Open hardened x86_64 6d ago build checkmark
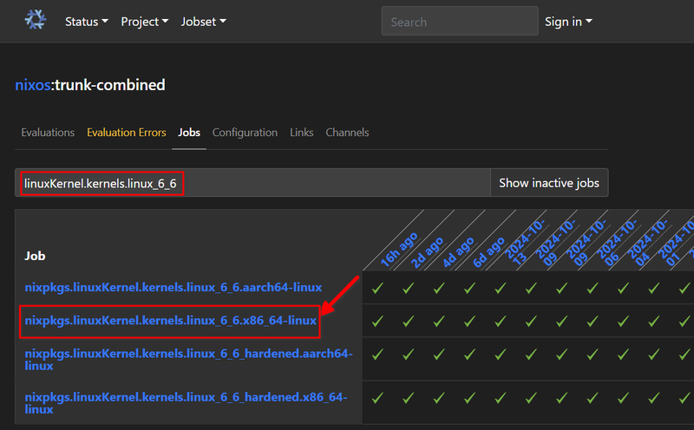This screenshot has width=694, height=430. [x=469, y=398]
